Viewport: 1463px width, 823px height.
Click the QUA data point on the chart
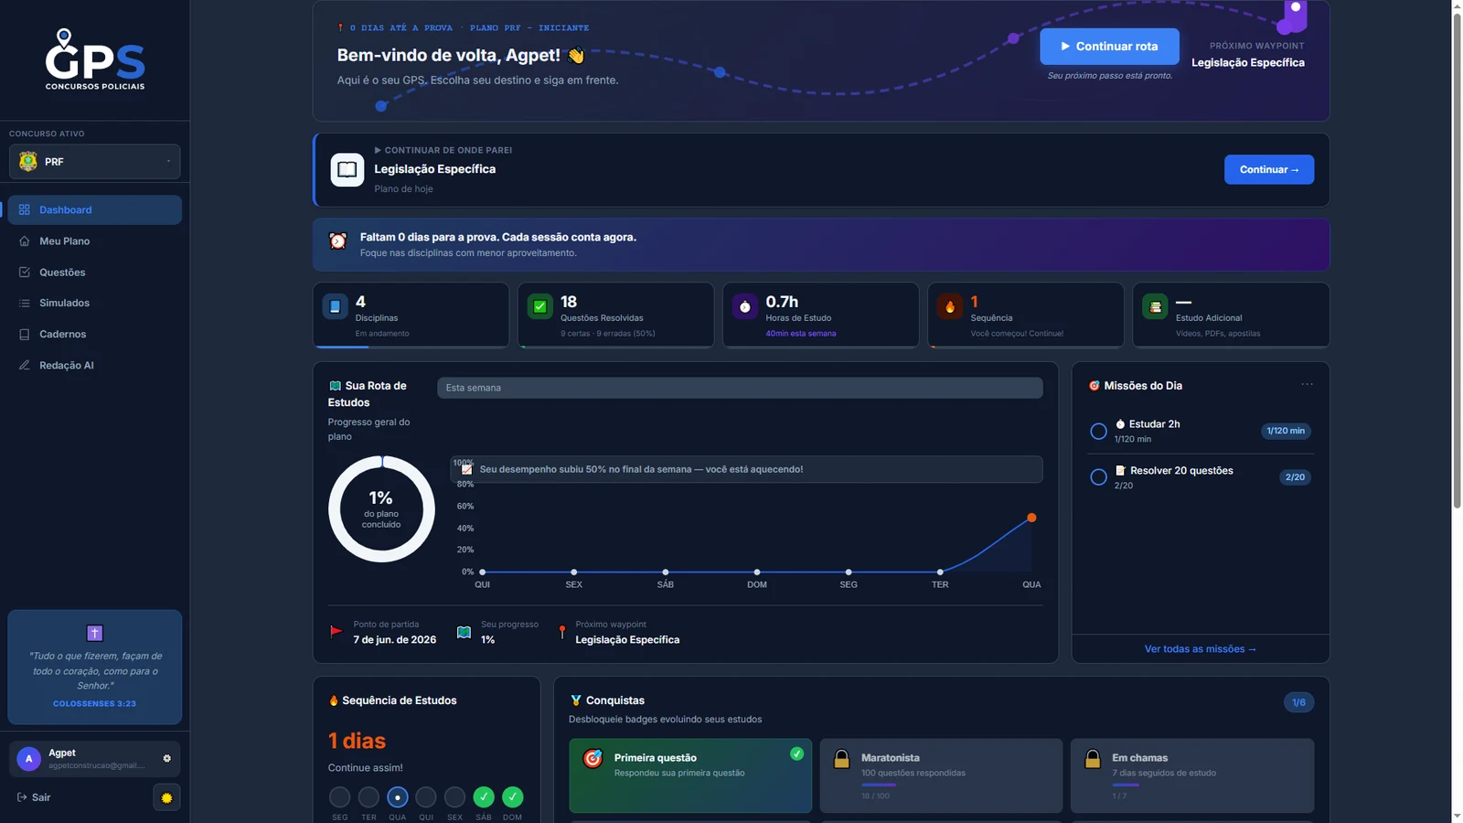coord(1031,518)
